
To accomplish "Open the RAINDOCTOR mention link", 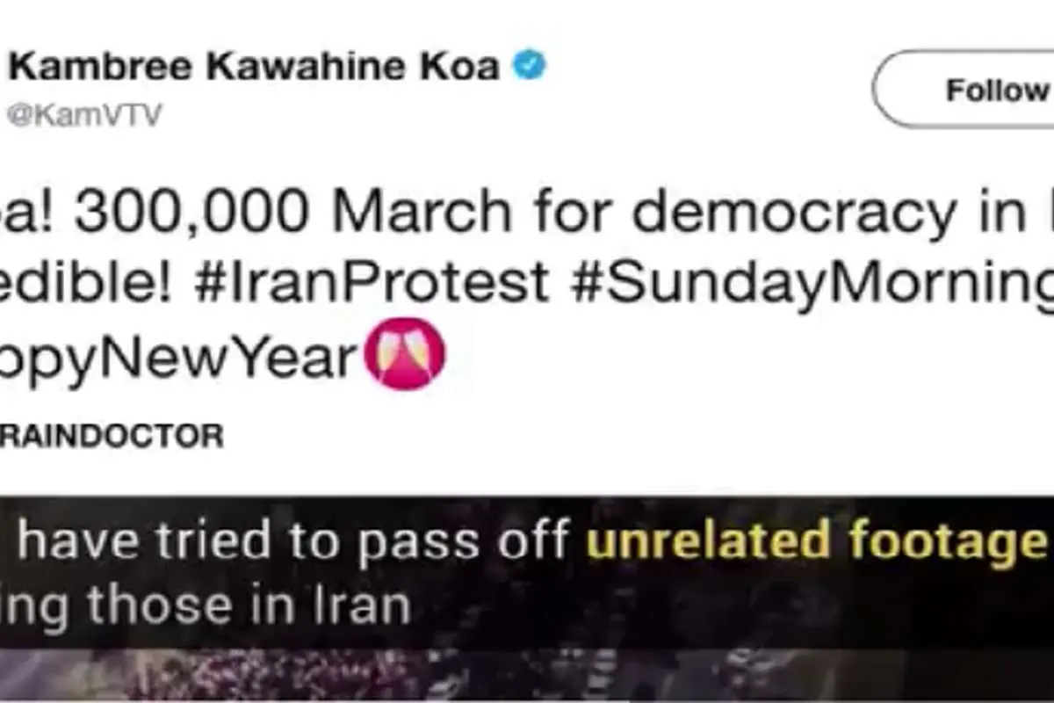I will 112,436.
